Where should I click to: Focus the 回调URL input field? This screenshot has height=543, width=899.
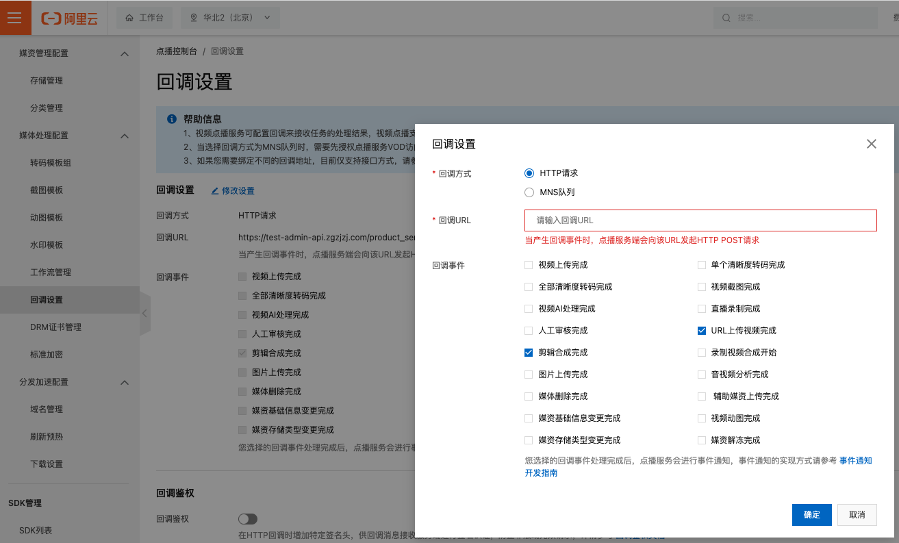[x=700, y=220]
